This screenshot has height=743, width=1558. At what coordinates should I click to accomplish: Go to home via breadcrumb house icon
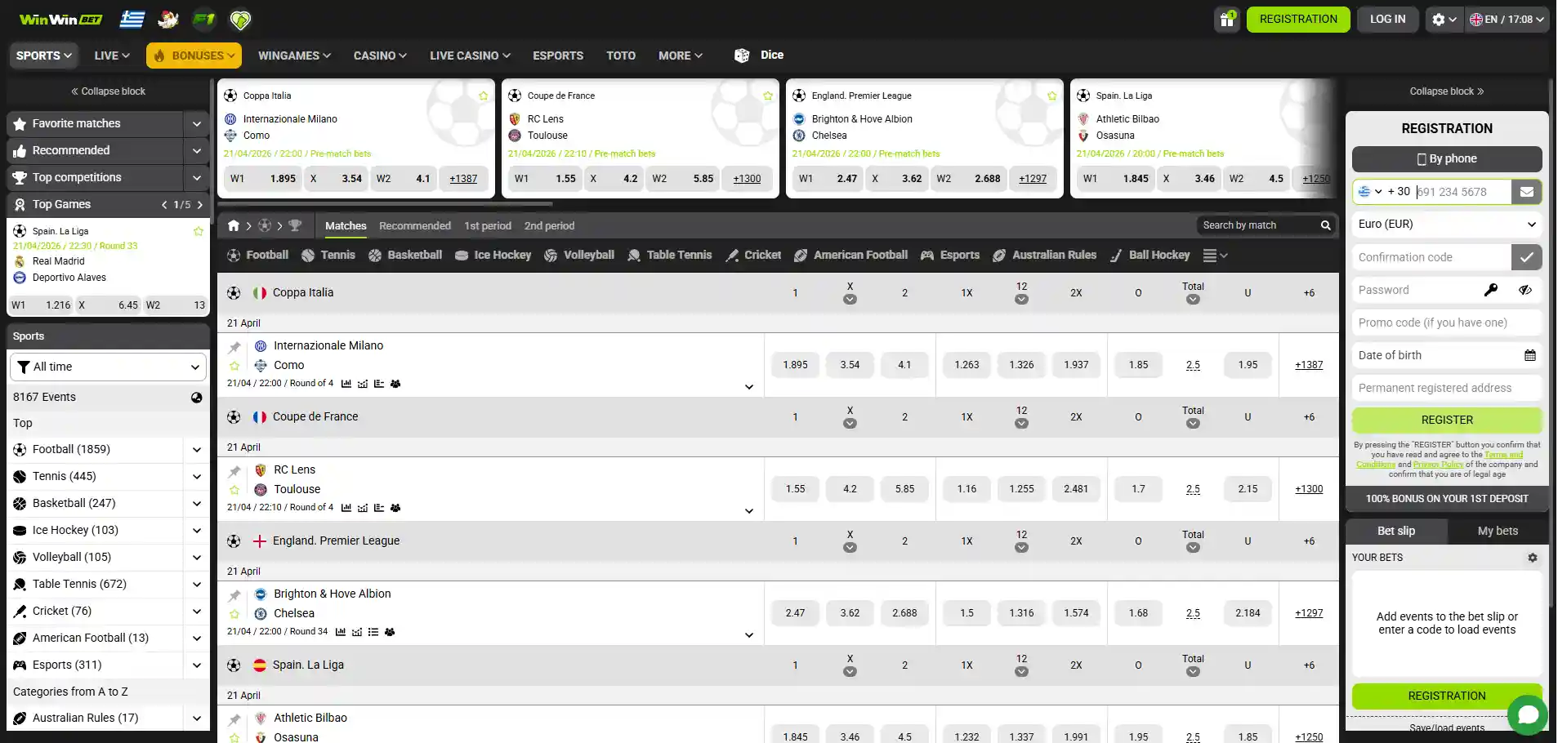pos(234,226)
